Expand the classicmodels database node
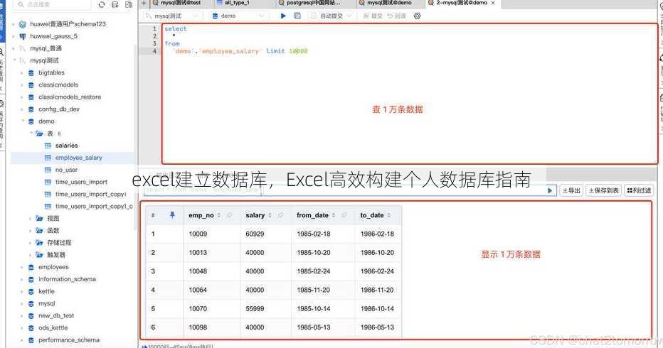Screen dimensions: 663x348 click(21, 85)
